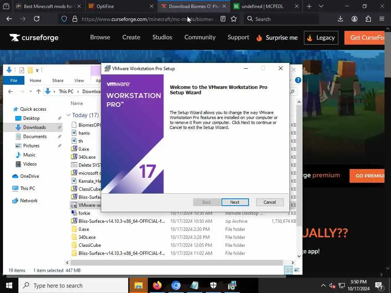
Task: Reload the page in Firefox
Action: pyautogui.click(x=37, y=19)
